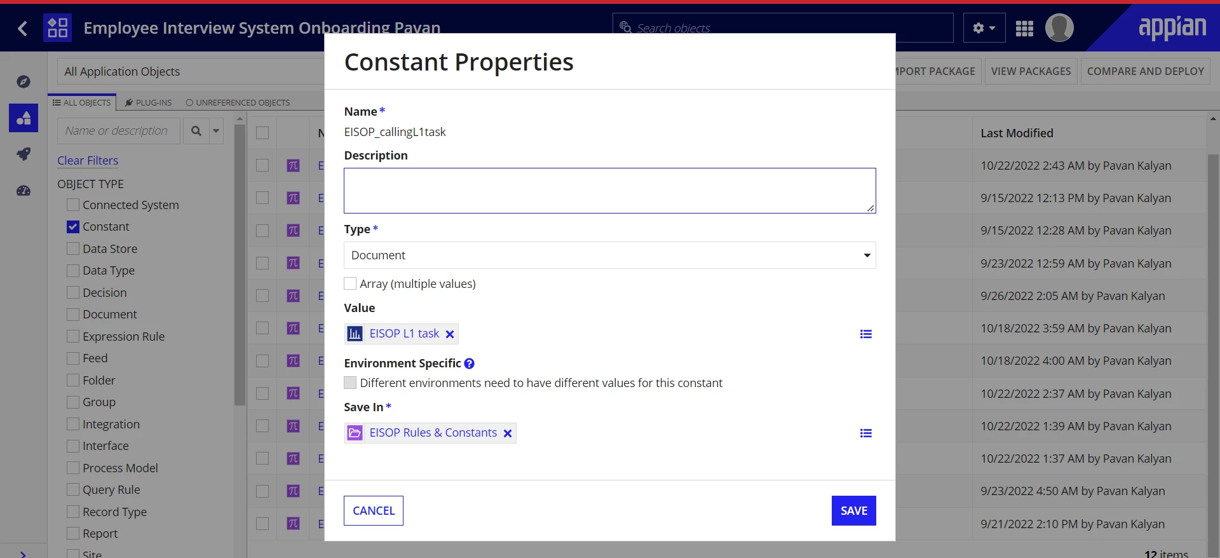Check the Process Model filter checkbox
Viewport: 1220px width, 558px height.
coord(73,468)
